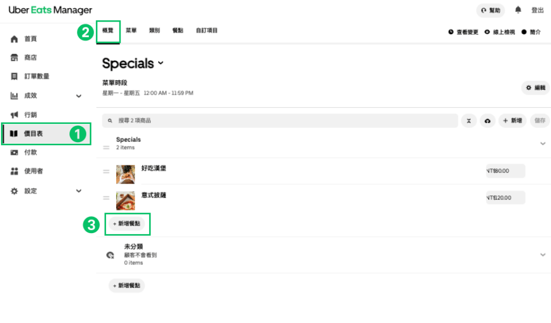Switch to the 菜單 tab

tap(131, 31)
